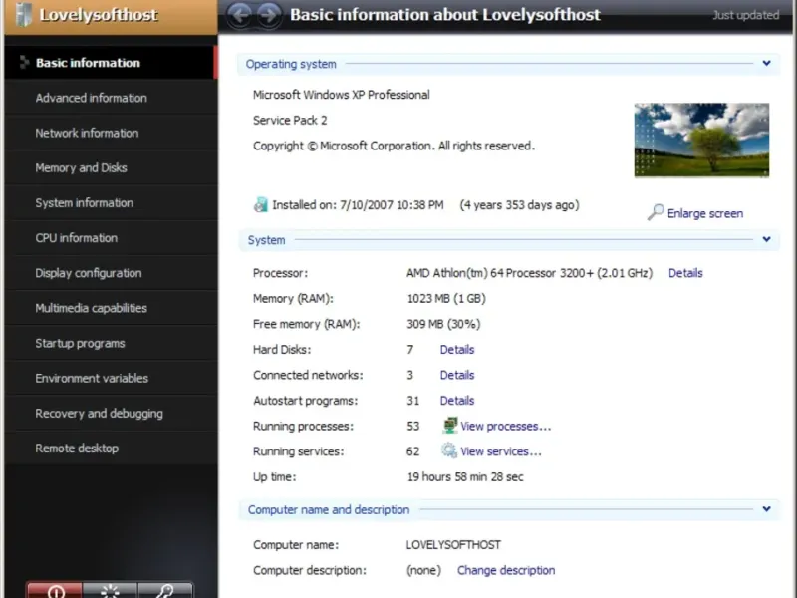Open Startup programs list
This screenshot has width=797, height=598.
click(111, 343)
